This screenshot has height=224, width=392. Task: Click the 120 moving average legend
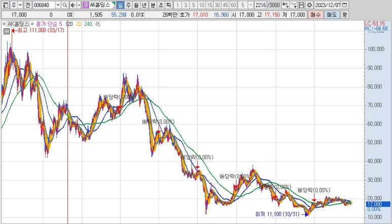click(x=69, y=24)
